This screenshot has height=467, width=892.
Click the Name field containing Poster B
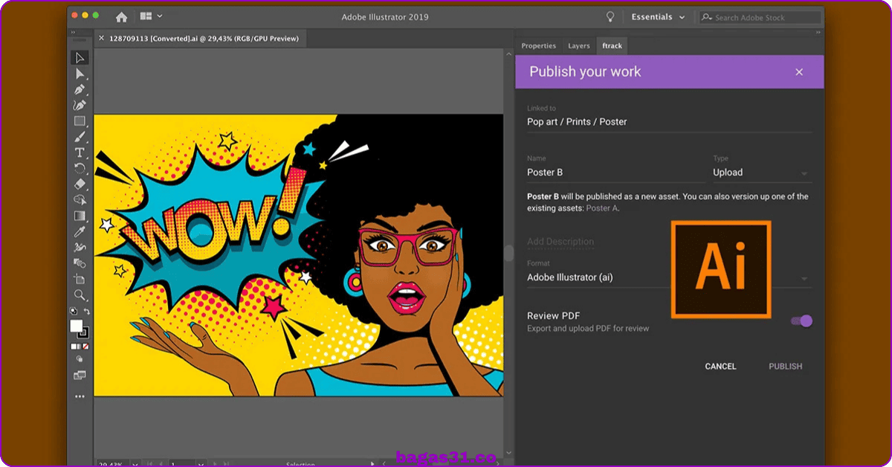(616, 173)
